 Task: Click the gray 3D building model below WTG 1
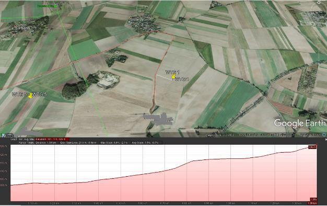pyautogui.click(x=158, y=120)
